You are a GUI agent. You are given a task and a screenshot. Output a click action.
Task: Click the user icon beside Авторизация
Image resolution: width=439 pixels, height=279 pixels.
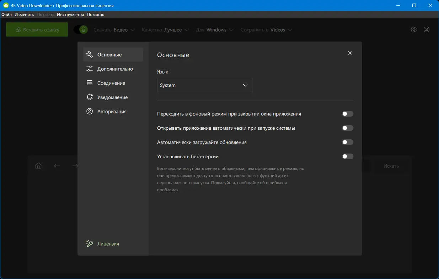[x=90, y=112]
